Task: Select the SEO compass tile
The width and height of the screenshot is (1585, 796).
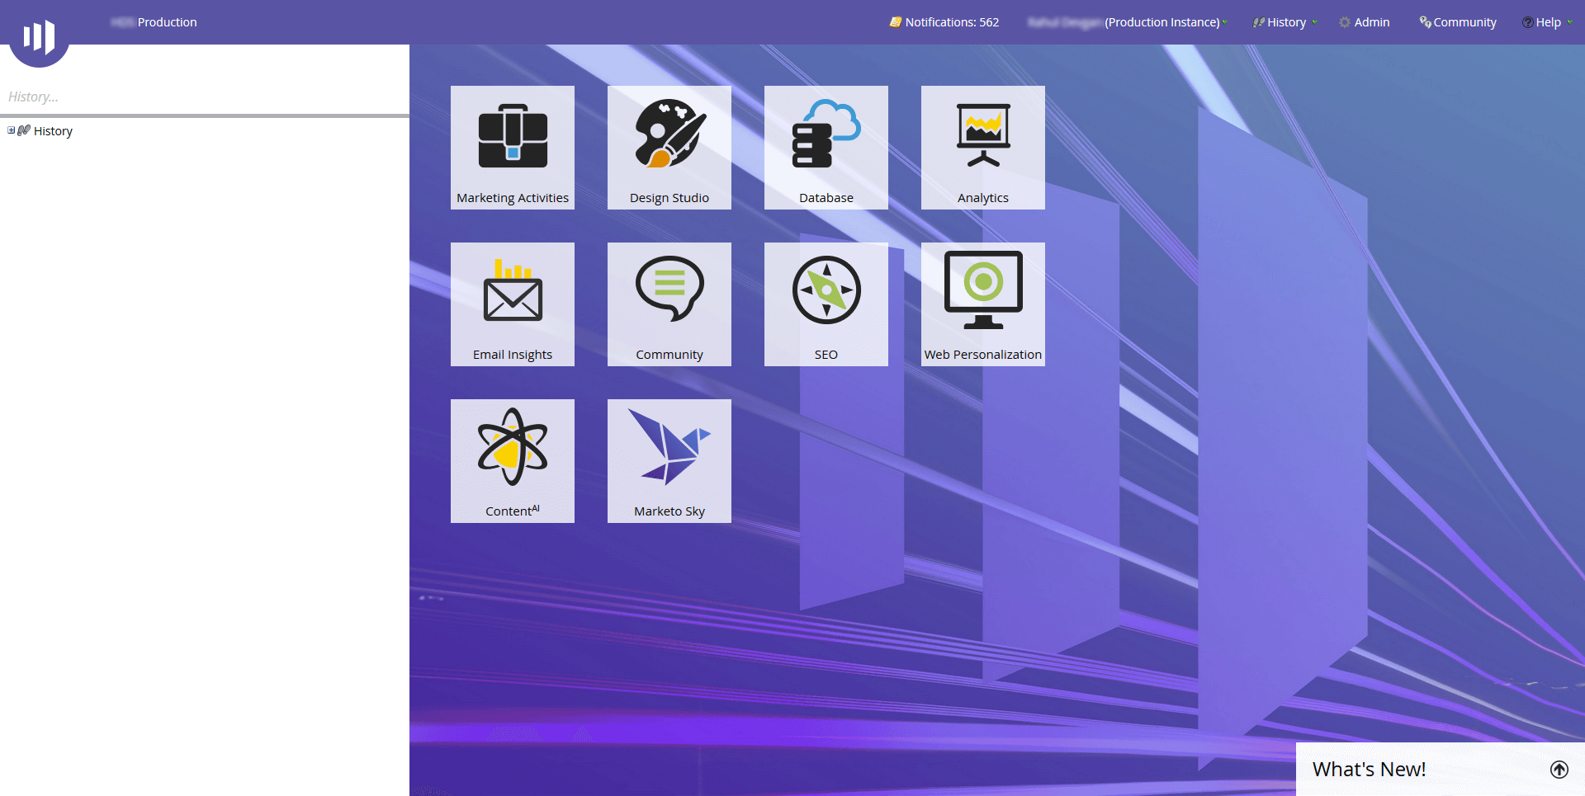Action: [826, 304]
